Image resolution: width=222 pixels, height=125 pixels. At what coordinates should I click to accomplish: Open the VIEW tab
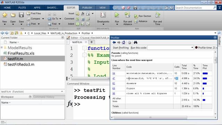click(102, 8)
